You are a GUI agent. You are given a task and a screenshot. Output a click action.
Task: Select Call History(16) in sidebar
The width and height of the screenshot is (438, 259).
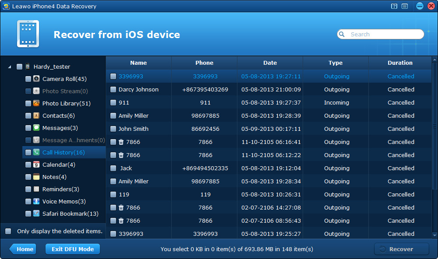pyautogui.click(x=64, y=152)
